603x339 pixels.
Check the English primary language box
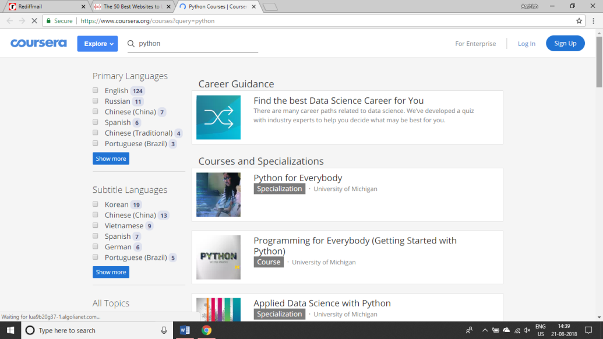[x=96, y=90]
